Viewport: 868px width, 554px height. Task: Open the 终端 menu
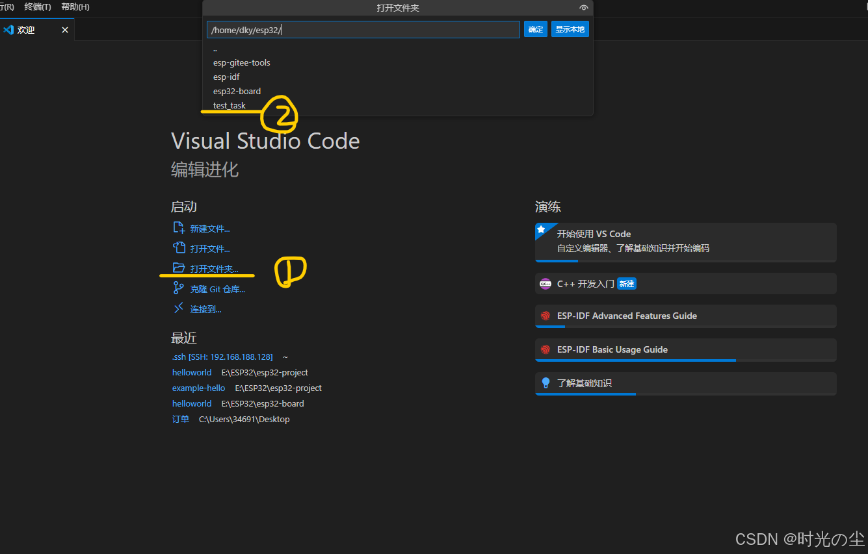(36, 6)
